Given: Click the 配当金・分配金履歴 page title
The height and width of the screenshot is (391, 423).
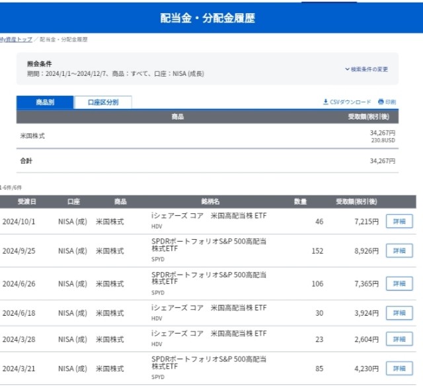Looking at the screenshot, I should pos(208,18).
